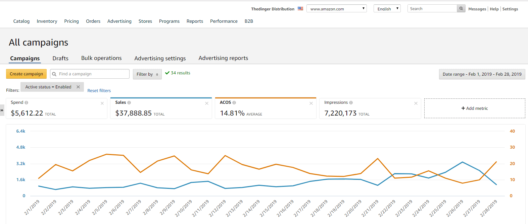Click the Add metric box
This screenshot has height=224, width=528.
pos(474,108)
